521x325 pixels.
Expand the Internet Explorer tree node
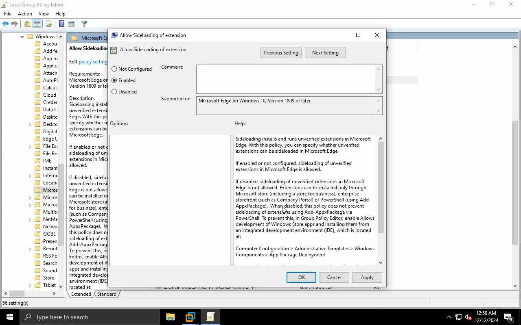tap(30, 175)
